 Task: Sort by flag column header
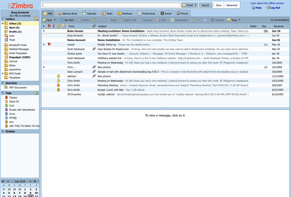[49, 26]
